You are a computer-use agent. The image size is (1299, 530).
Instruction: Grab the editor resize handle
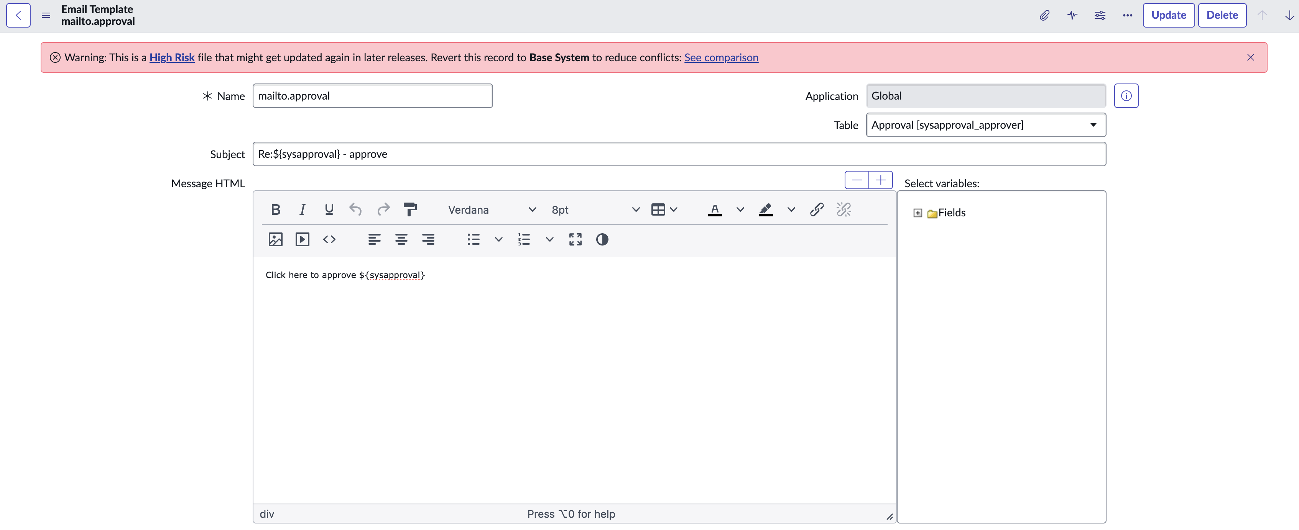pos(890,516)
